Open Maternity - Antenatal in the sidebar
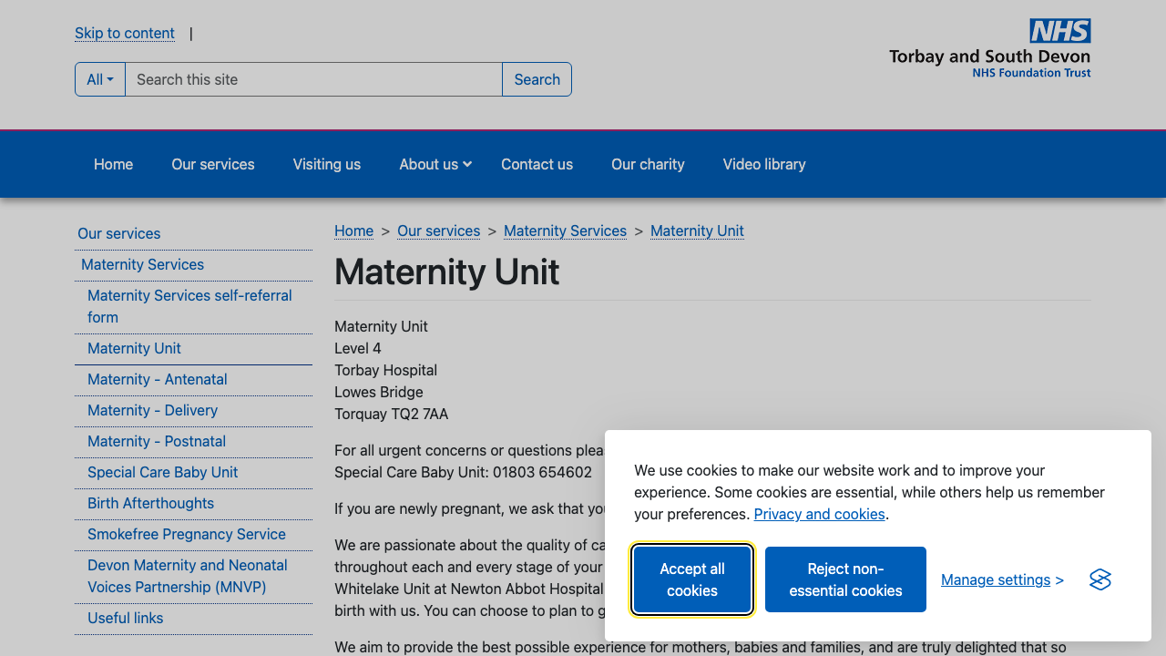Viewport: 1166px width, 656px height. 157,379
